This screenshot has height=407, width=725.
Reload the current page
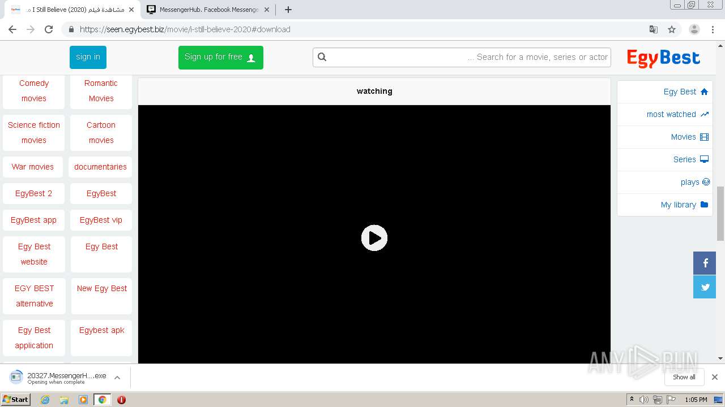point(49,29)
